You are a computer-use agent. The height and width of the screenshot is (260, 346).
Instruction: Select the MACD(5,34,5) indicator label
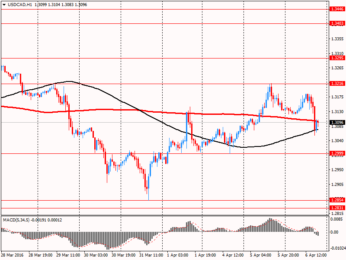[16, 220]
